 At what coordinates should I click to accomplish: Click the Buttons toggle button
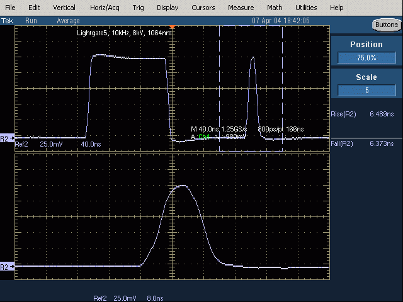click(x=387, y=25)
